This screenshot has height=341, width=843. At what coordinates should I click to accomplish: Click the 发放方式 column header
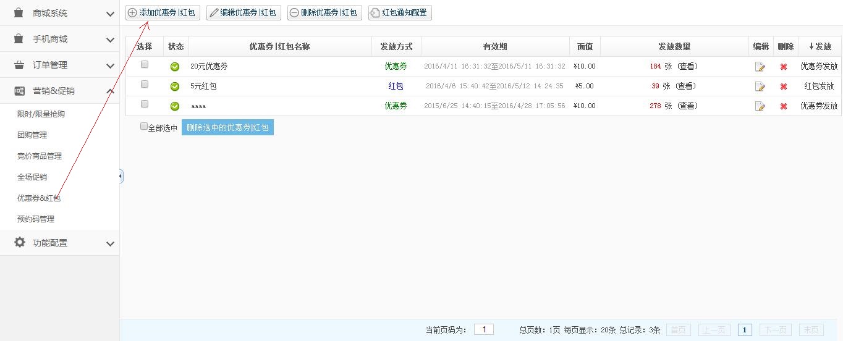396,46
